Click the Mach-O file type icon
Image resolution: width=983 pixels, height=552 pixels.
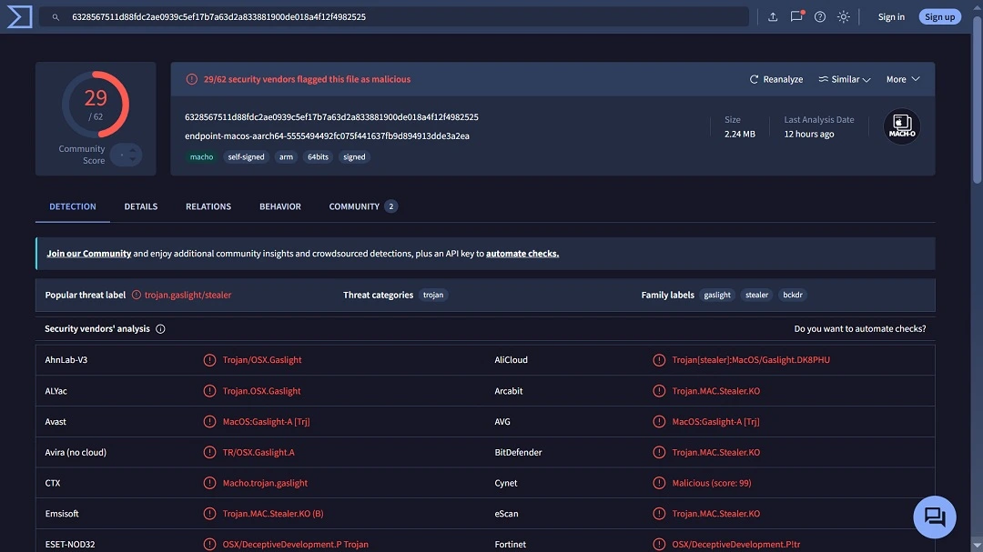click(x=901, y=126)
